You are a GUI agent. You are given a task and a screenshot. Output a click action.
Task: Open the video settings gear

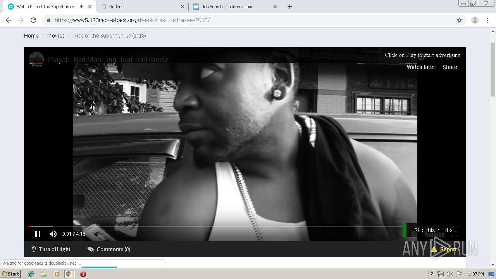tap(414, 234)
